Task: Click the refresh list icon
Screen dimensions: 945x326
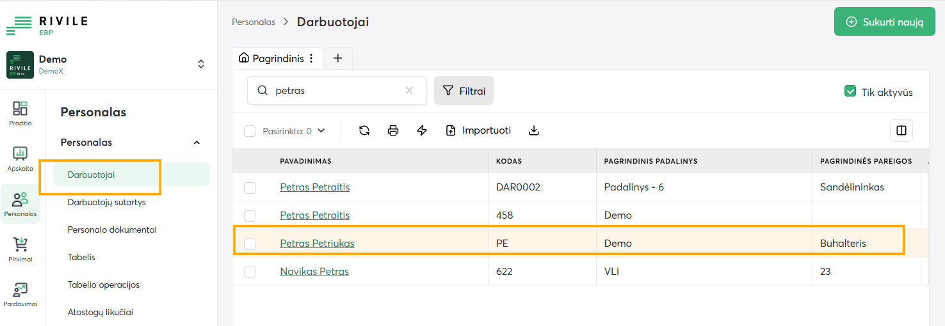Action: 364,130
